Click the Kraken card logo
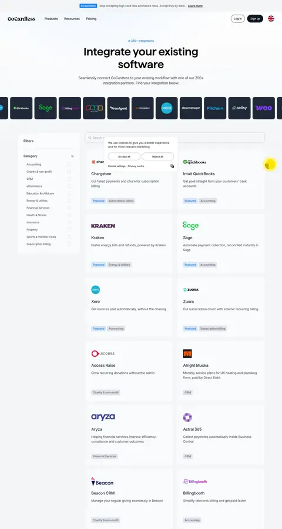282x529 pixels. click(x=103, y=226)
